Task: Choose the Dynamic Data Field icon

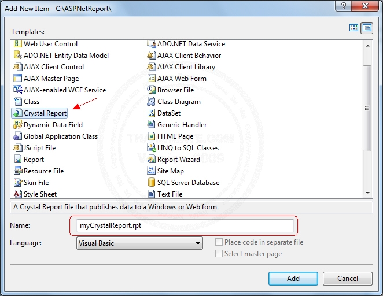Action: pos(17,125)
